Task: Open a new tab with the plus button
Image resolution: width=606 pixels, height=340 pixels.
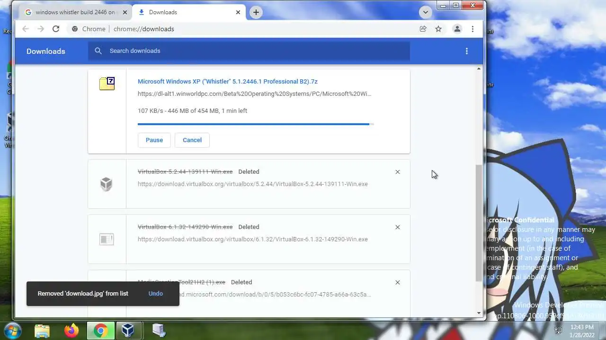Action: (256, 12)
